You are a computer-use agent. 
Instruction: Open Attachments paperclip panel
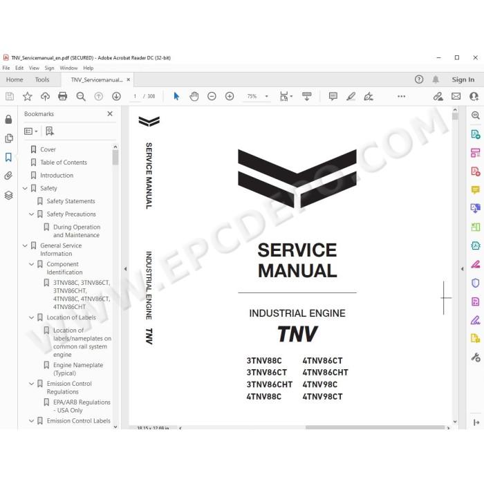point(8,176)
